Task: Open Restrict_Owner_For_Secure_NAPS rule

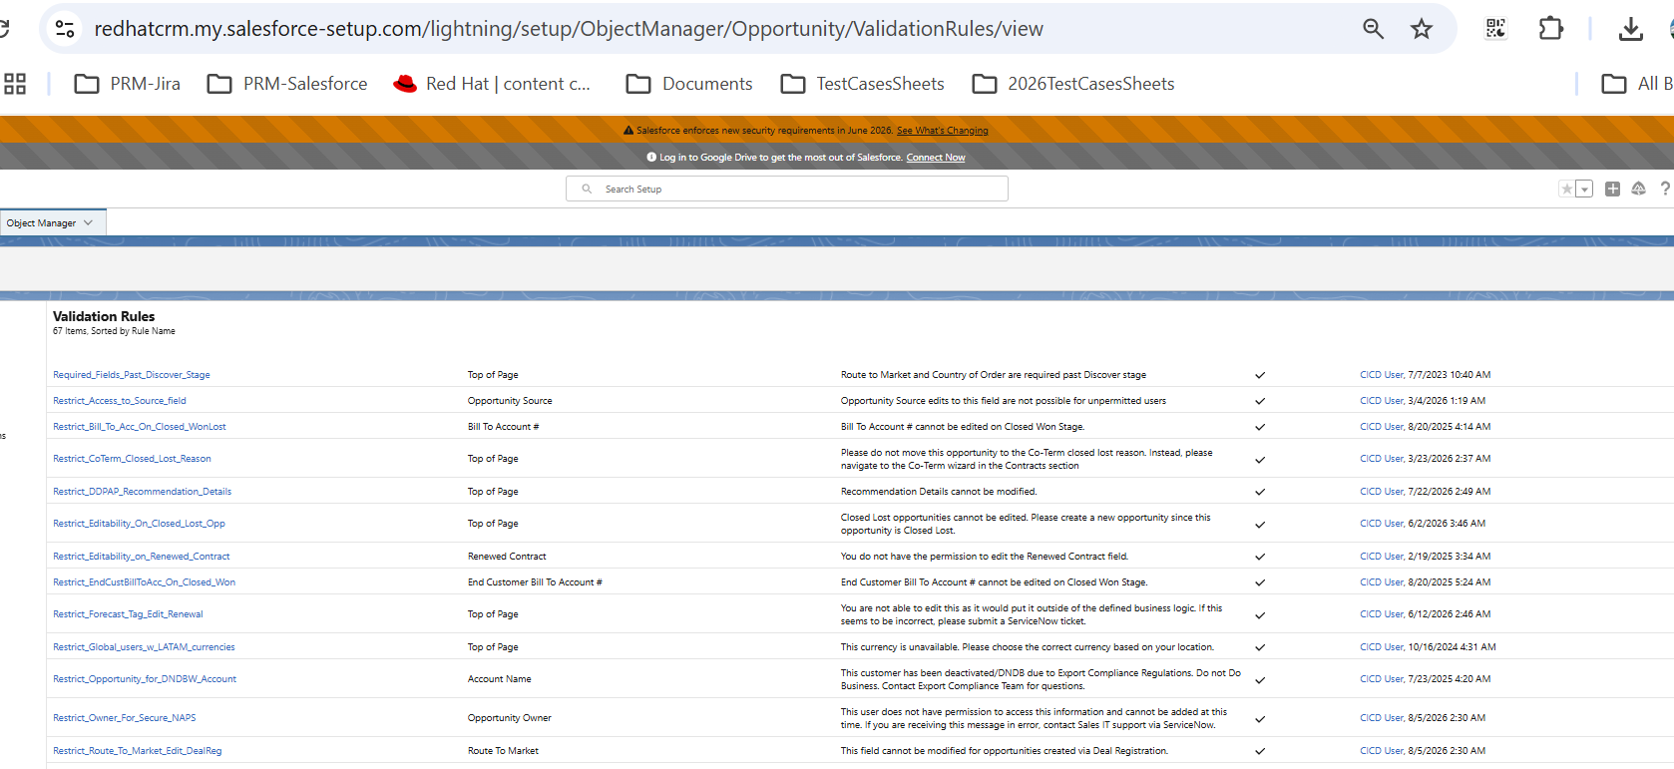Action: (125, 718)
